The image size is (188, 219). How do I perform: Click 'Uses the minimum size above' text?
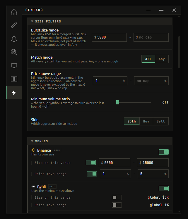tap(53, 191)
